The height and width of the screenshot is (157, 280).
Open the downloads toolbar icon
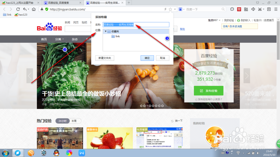[269, 9]
